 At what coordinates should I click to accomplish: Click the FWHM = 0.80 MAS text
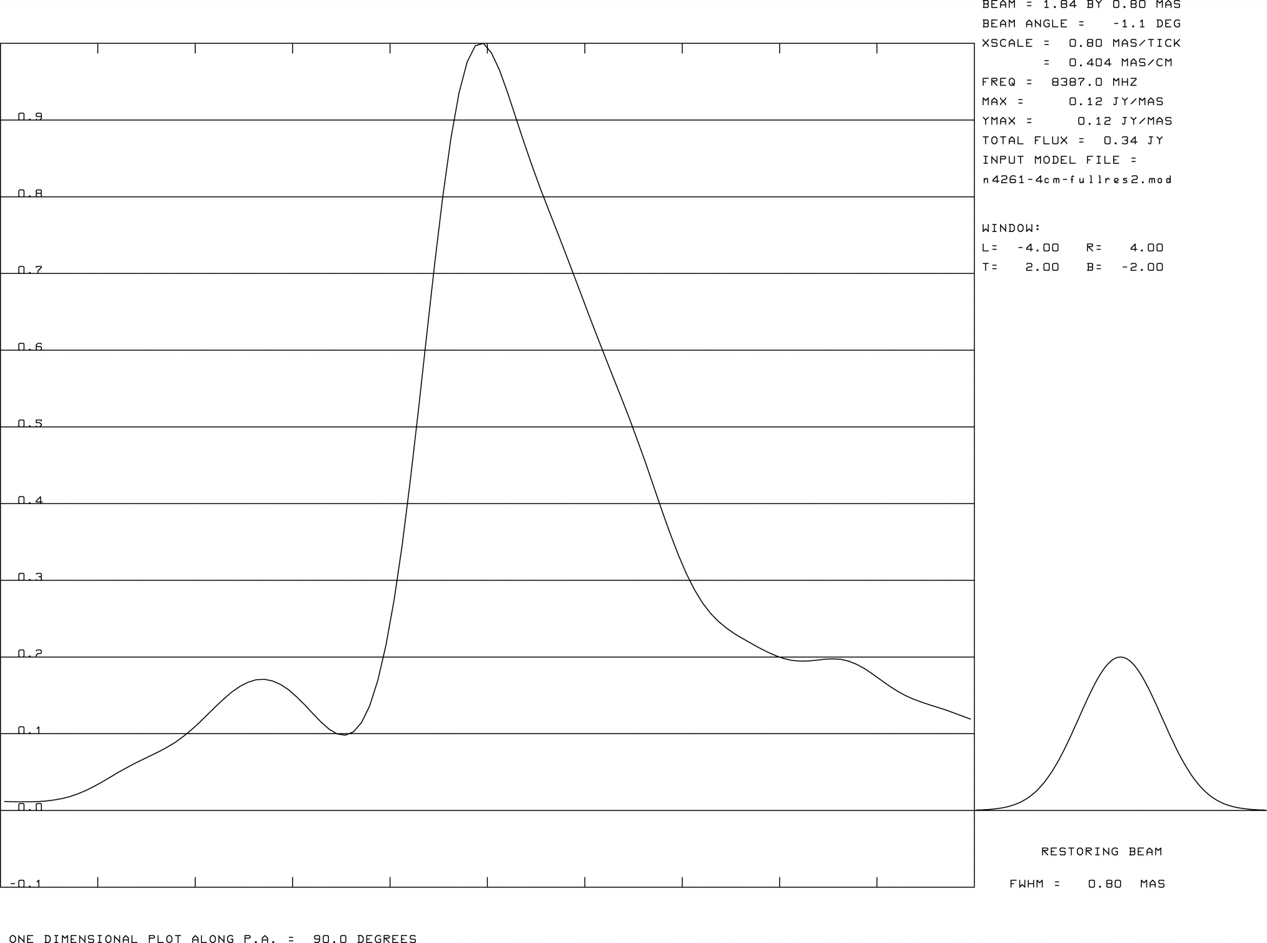pos(1087,884)
